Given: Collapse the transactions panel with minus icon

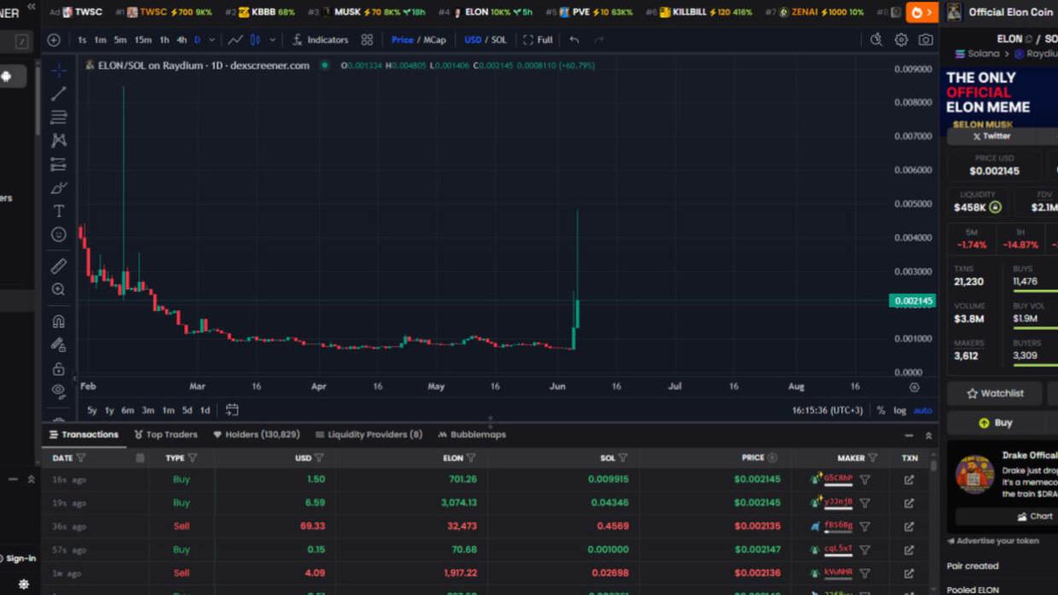Looking at the screenshot, I should pos(909,436).
